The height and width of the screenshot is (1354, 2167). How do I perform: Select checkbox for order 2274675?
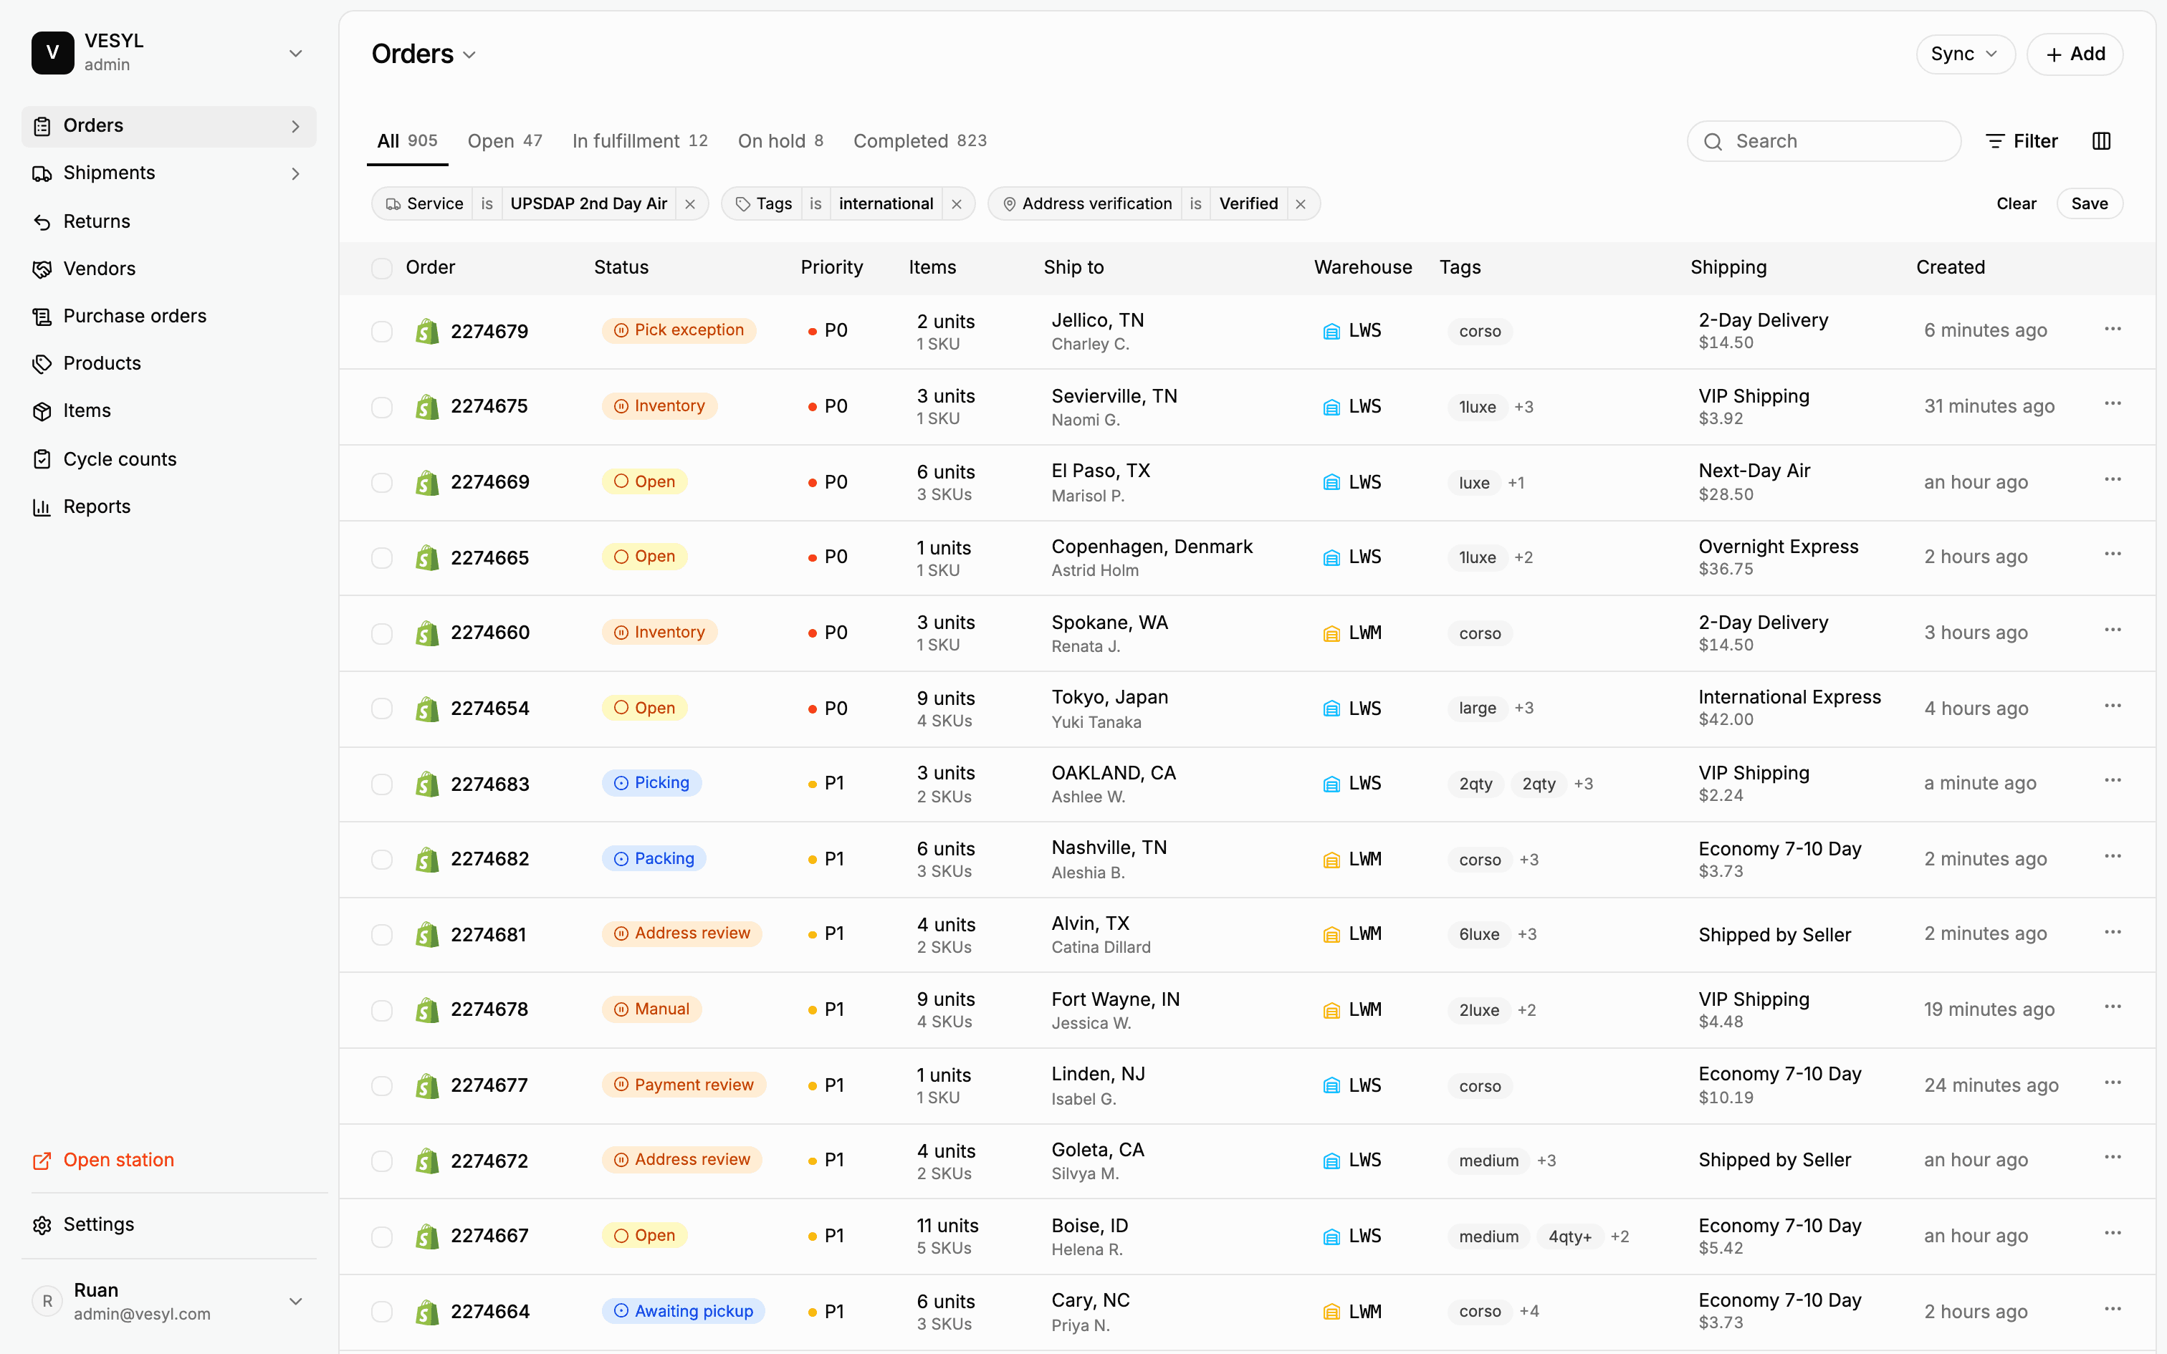[381, 408]
